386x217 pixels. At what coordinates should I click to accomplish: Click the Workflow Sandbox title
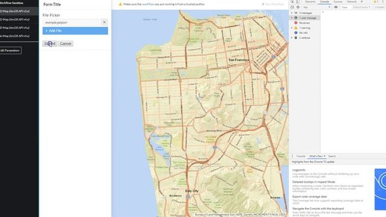point(11,3)
